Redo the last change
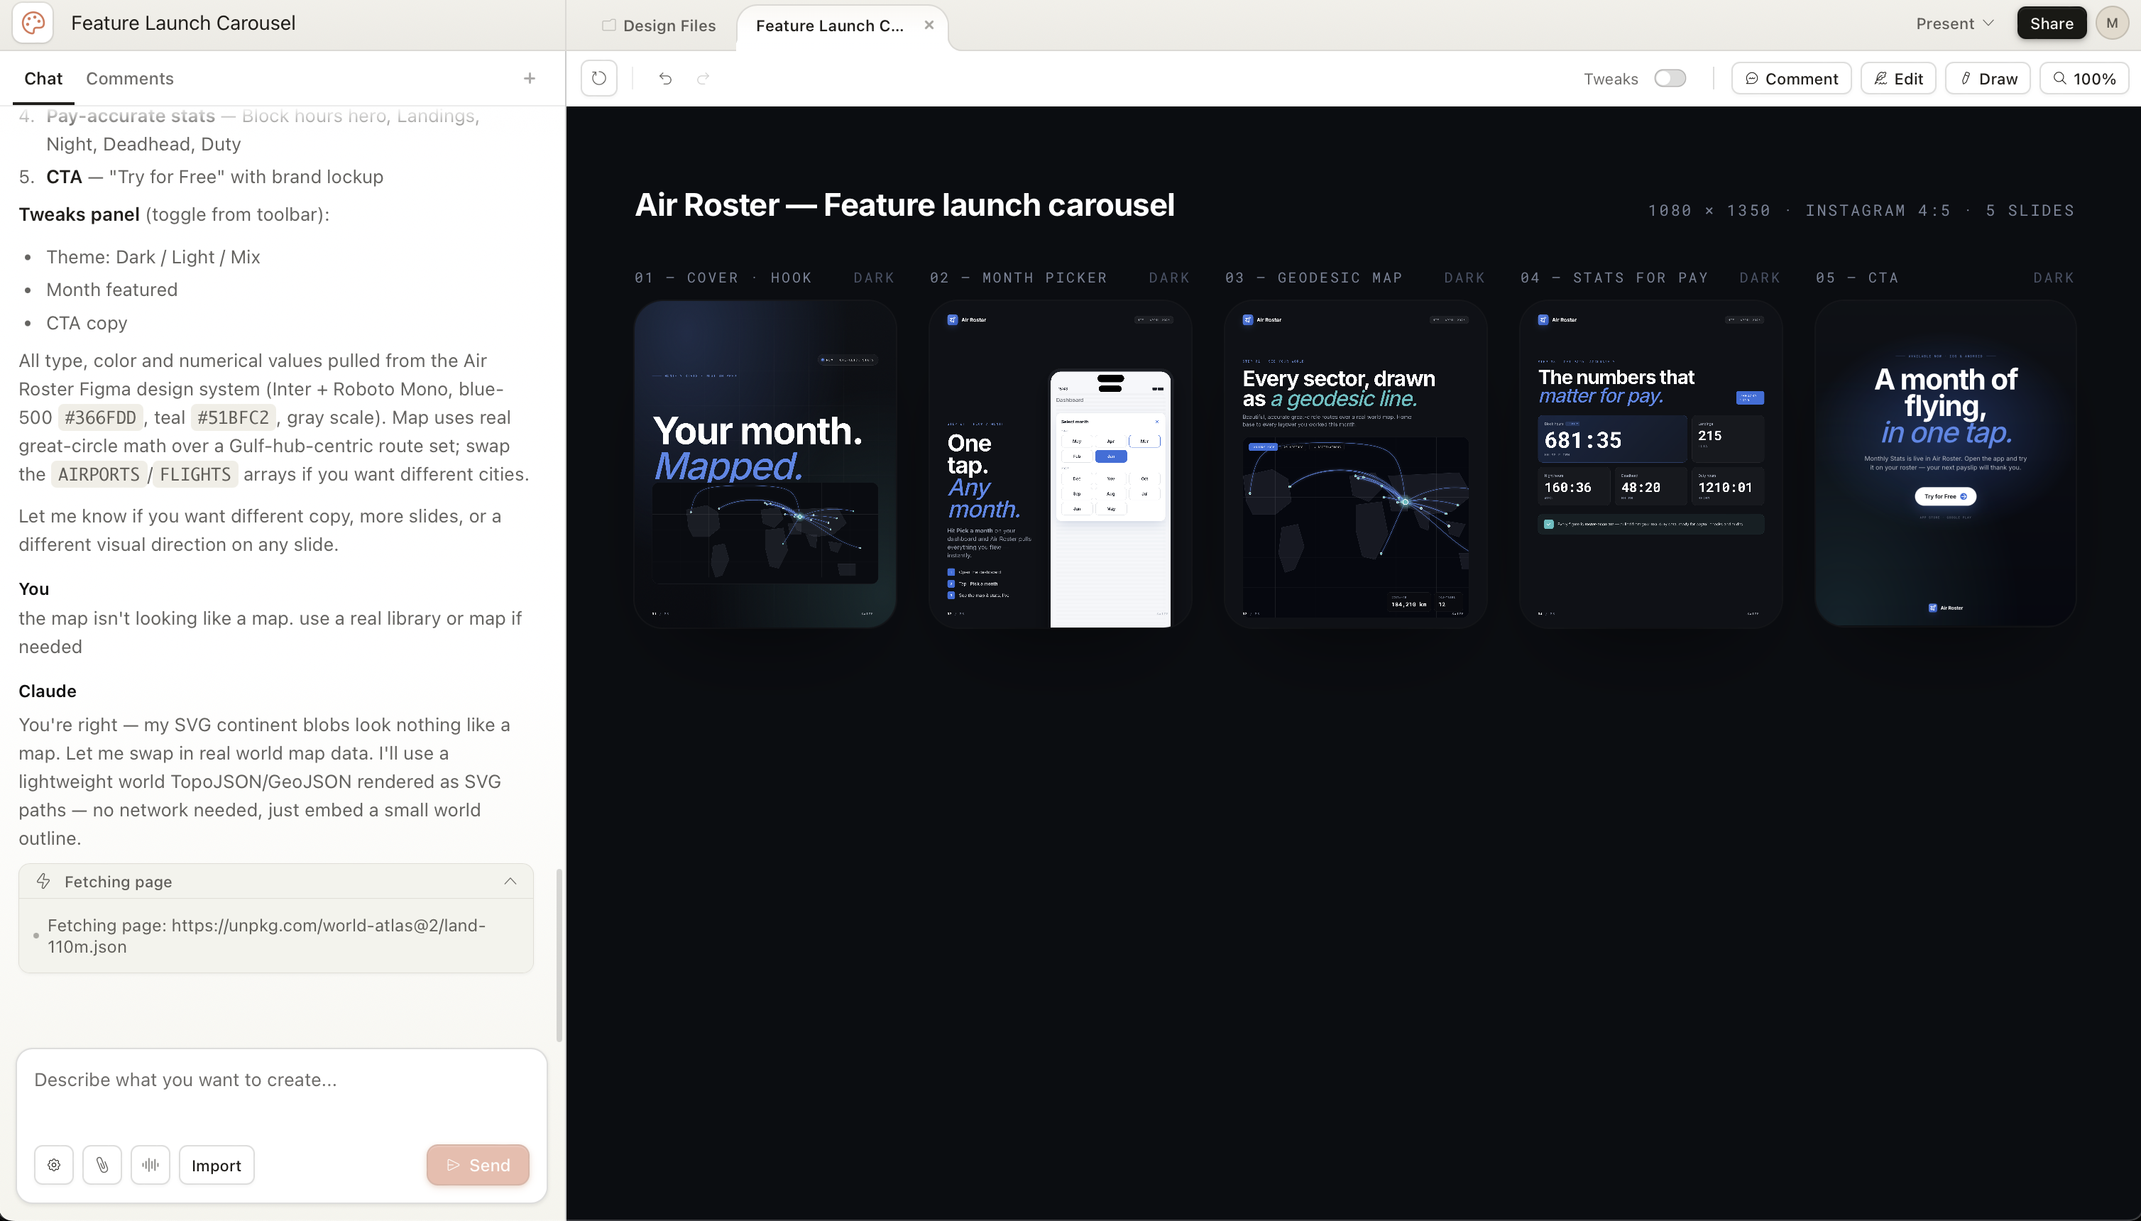The width and height of the screenshot is (2141, 1221). (x=703, y=78)
